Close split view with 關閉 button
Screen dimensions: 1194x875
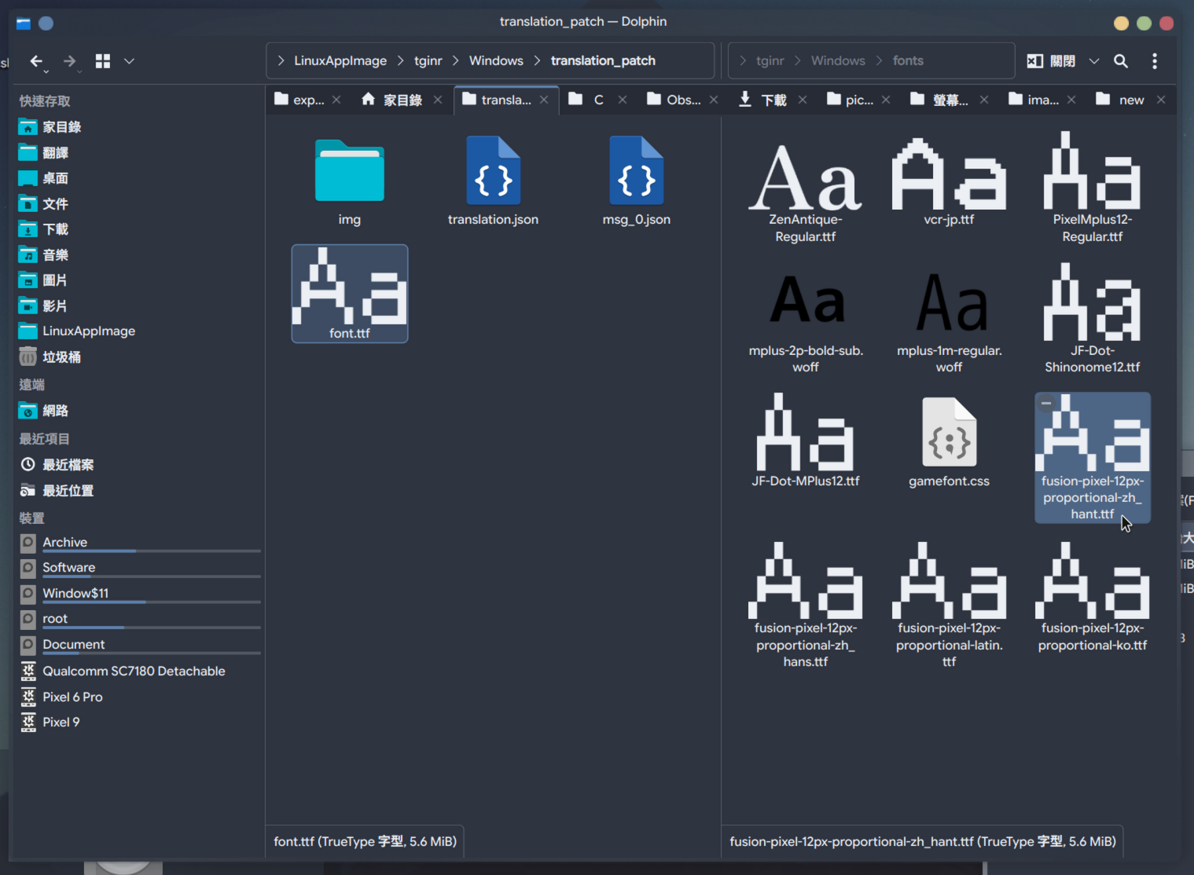click(x=1051, y=61)
